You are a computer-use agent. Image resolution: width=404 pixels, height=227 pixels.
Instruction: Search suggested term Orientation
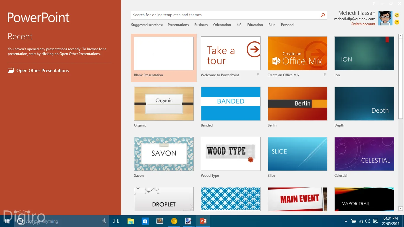pos(222,25)
